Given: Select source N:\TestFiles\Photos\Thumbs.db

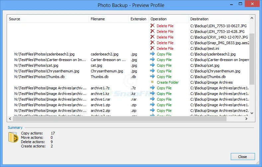Looking at the screenshot, I should [40, 77].
